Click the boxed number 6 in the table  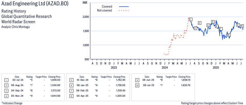[71, 85]
